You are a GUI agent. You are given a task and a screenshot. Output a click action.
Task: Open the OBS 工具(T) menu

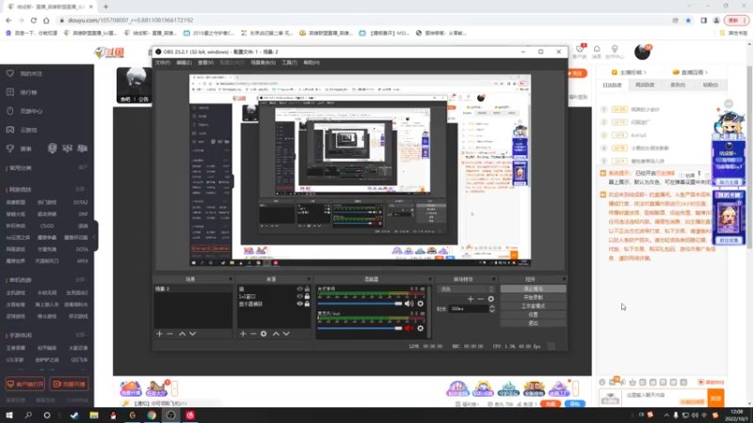tap(290, 63)
